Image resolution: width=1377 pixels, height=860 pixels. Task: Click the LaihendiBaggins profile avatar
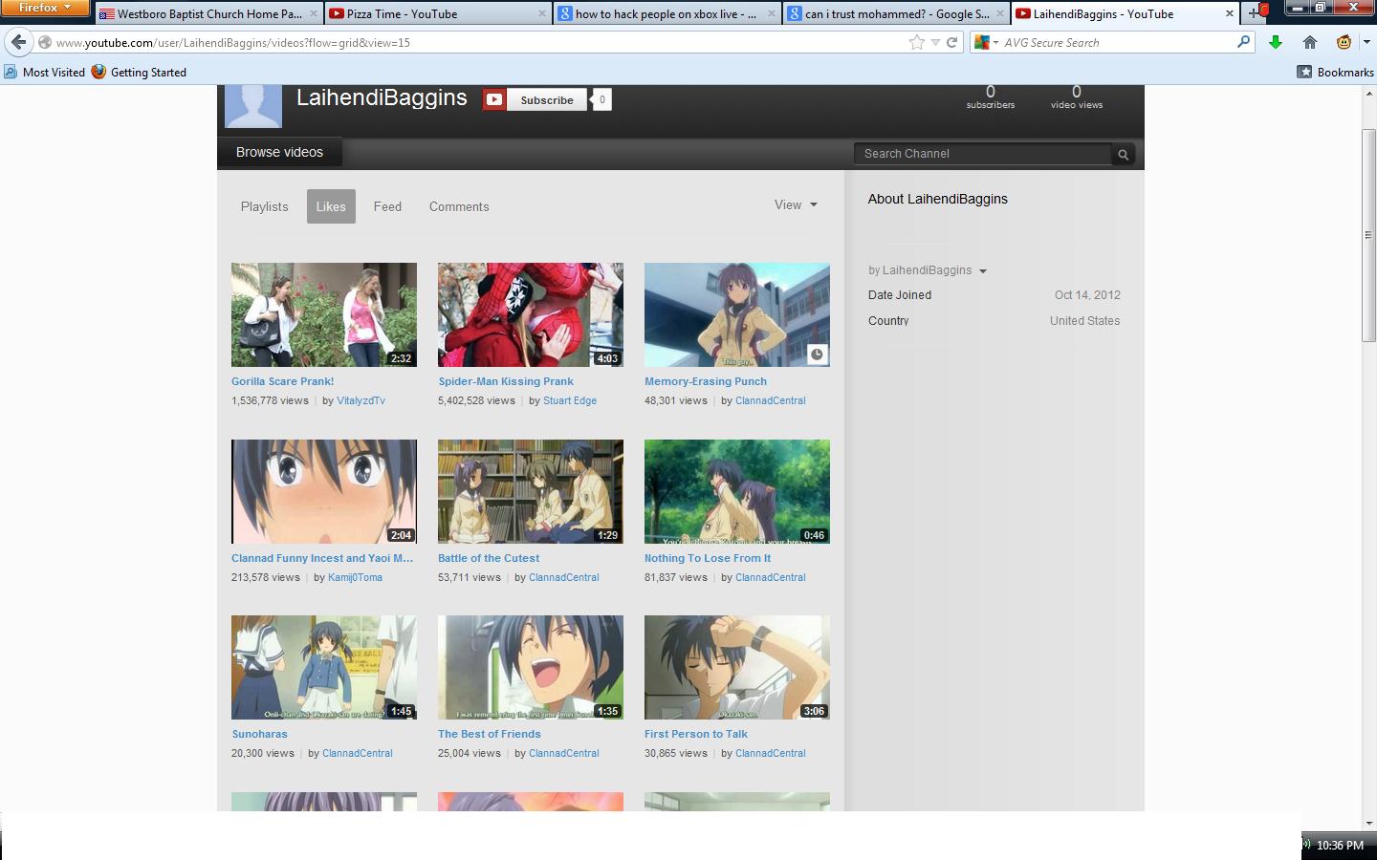pyautogui.click(x=253, y=105)
